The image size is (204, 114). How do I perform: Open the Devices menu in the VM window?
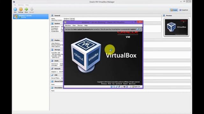point(80,25)
